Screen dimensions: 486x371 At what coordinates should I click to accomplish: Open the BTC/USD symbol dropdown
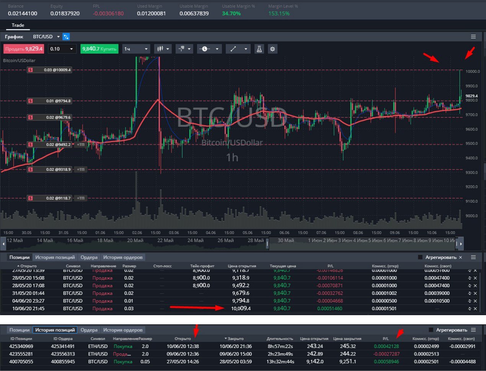point(58,37)
